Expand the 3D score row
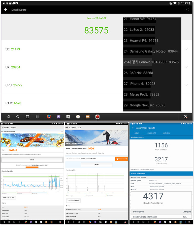 (187, 49)
